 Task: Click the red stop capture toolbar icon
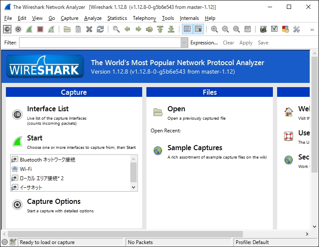pyautogui.click(x=40, y=29)
